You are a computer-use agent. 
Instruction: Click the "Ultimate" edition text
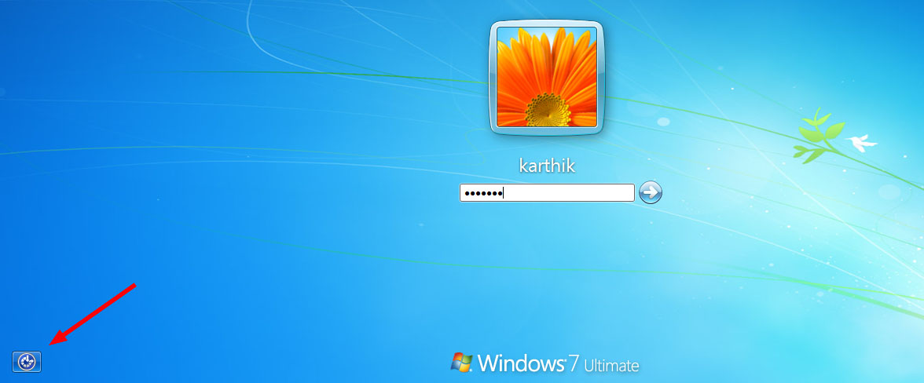[611, 365]
